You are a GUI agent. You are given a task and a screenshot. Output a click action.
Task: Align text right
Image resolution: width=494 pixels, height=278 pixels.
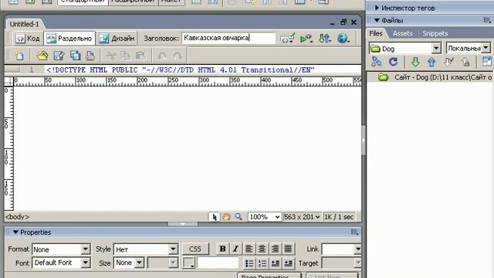pos(275,249)
